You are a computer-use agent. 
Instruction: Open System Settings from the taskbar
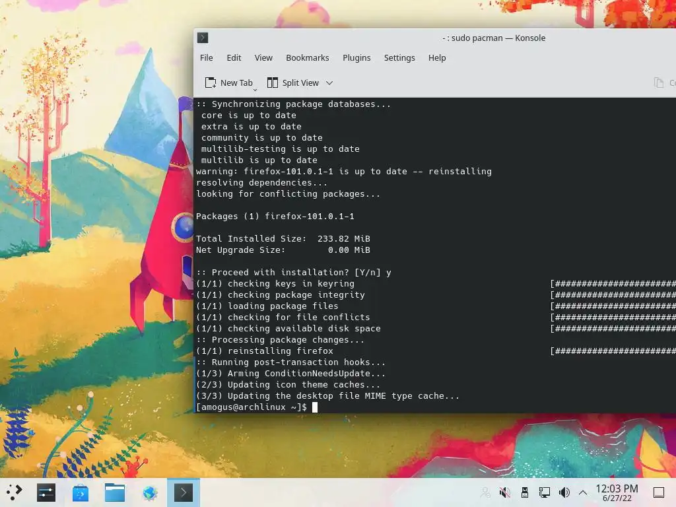tap(46, 492)
